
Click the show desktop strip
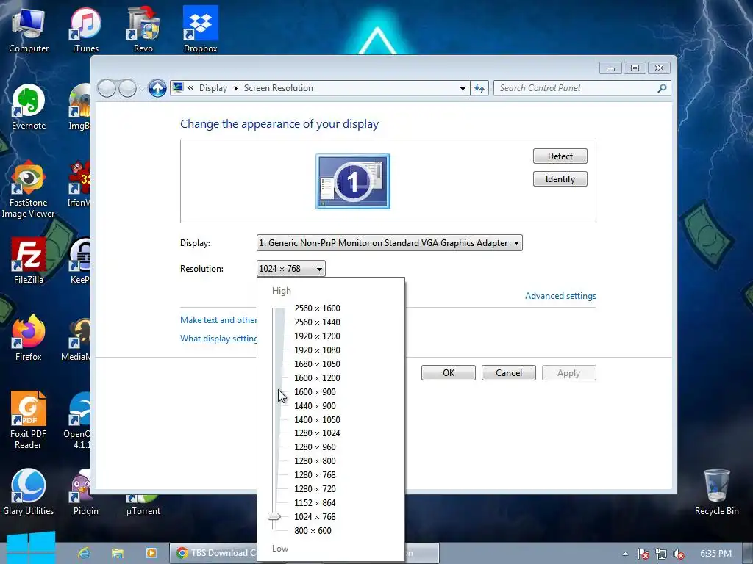pyautogui.click(x=748, y=554)
